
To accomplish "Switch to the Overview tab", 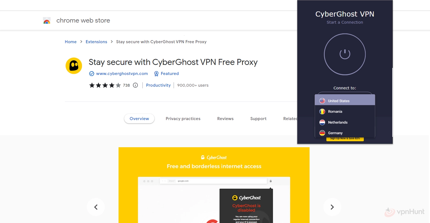I will coord(139,119).
